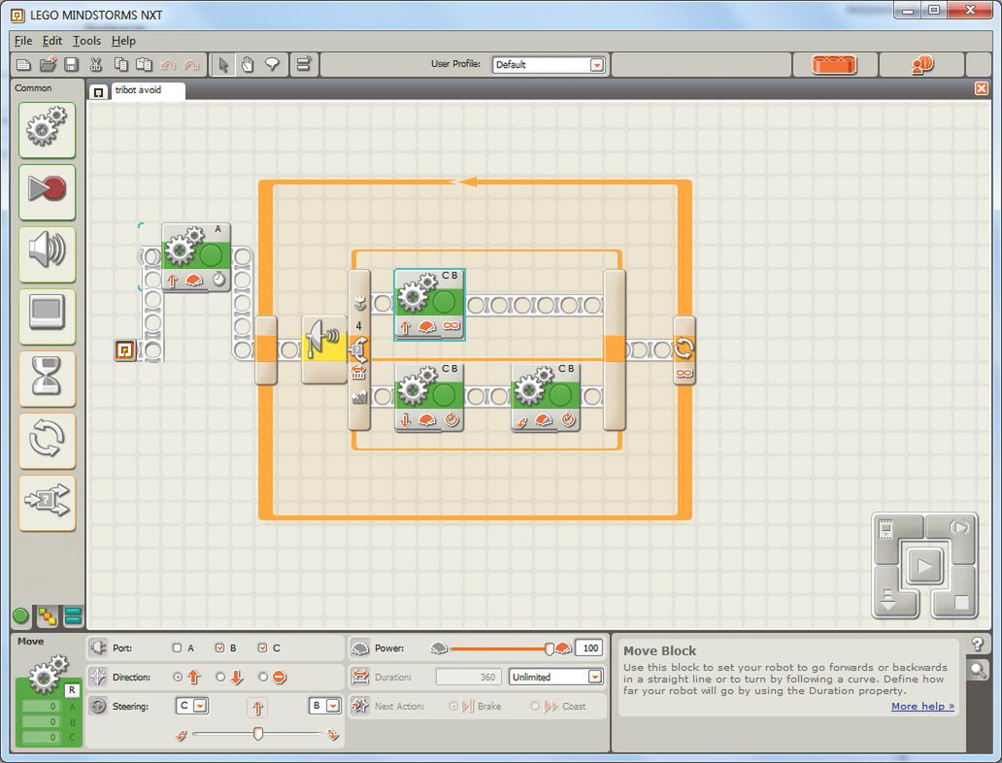1002x763 pixels.
Task: Switch to the tribot avoid tab
Action: coord(137,90)
